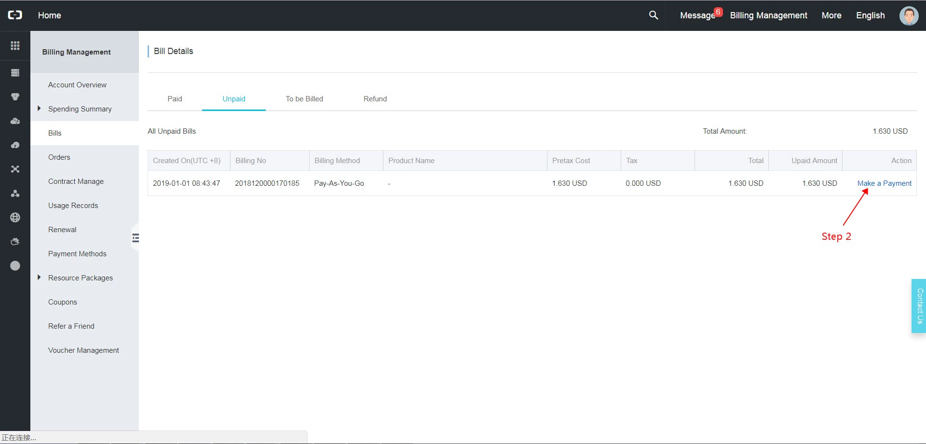Click the globe icon in sidebar
Image resolution: width=926 pixels, height=444 pixels.
pos(15,218)
